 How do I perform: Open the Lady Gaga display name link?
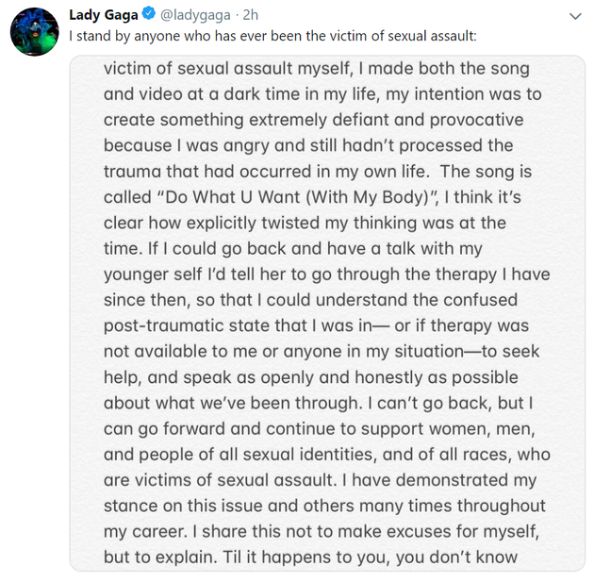[x=104, y=15]
